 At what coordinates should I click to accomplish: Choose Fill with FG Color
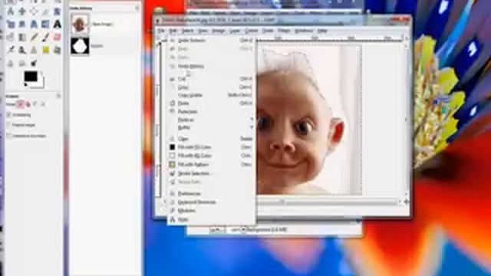(212, 147)
